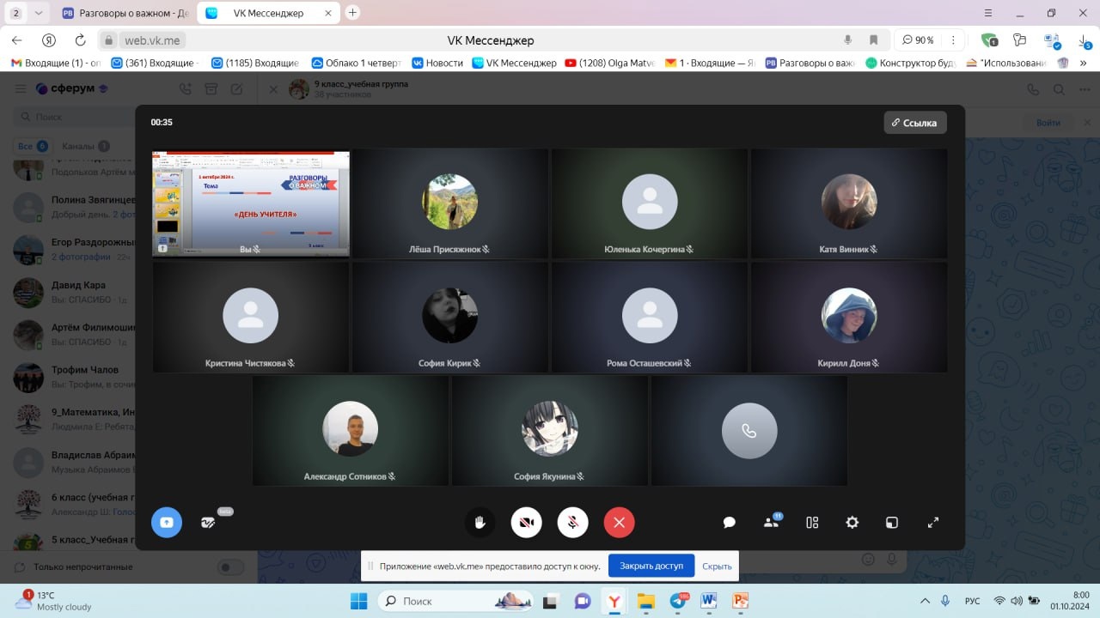
Task: Show hidden system tray icons
Action: click(x=925, y=601)
